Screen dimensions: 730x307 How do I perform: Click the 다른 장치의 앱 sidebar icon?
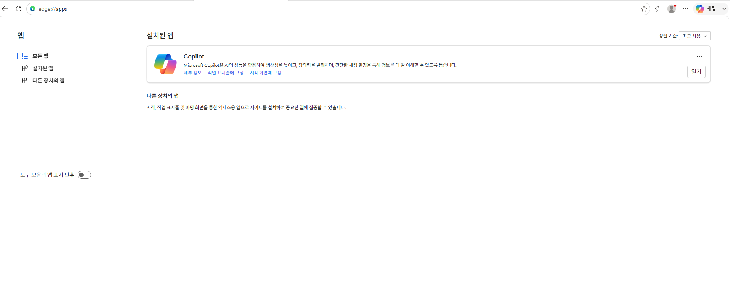point(25,81)
